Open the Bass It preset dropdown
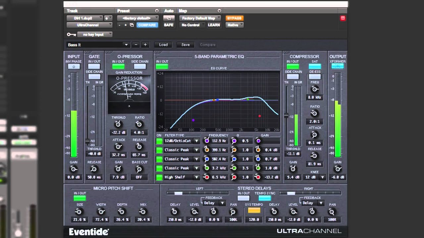424x238 pixels. pos(98,45)
